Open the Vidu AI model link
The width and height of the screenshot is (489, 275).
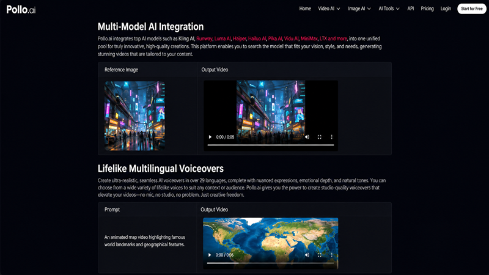[292, 38]
